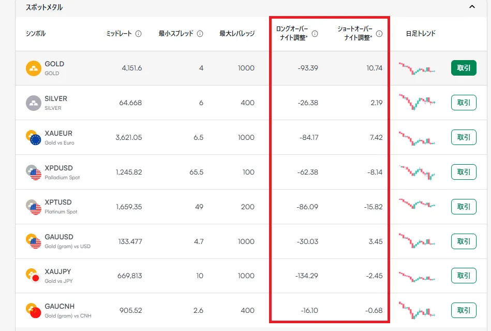Click 取引 button for XAUJPY
This screenshot has width=491, height=331.
464,276
